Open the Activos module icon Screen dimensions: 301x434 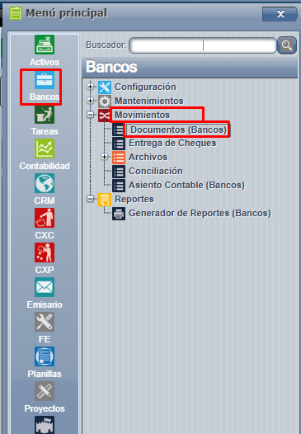tap(45, 45)
